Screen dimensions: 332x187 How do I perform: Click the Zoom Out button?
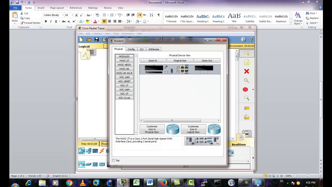pos(207,61)
